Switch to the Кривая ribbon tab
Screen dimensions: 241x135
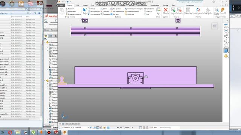pyautogui.click(x=85, y=5)
